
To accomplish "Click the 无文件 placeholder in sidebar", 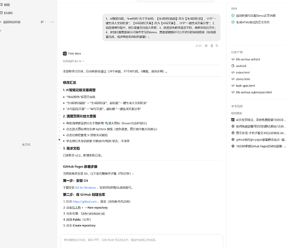I will pos(26,144).
